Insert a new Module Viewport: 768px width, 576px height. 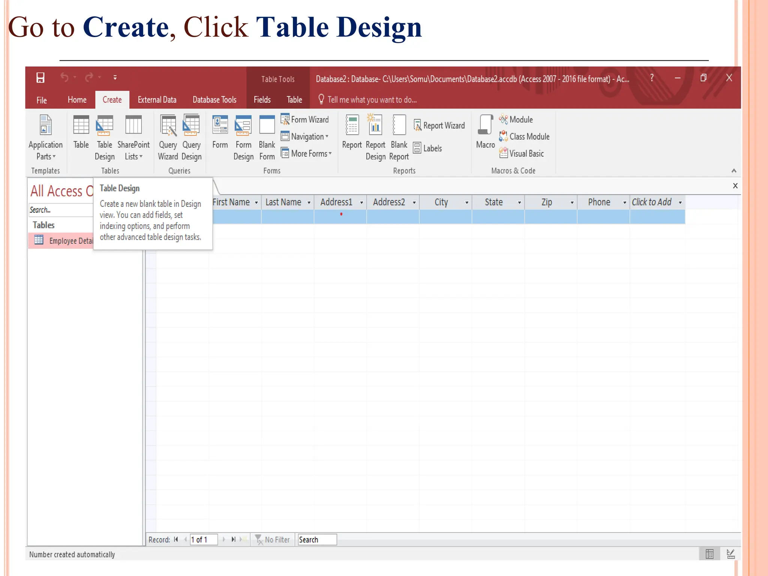pyautogui.click(x=516, y=120)
